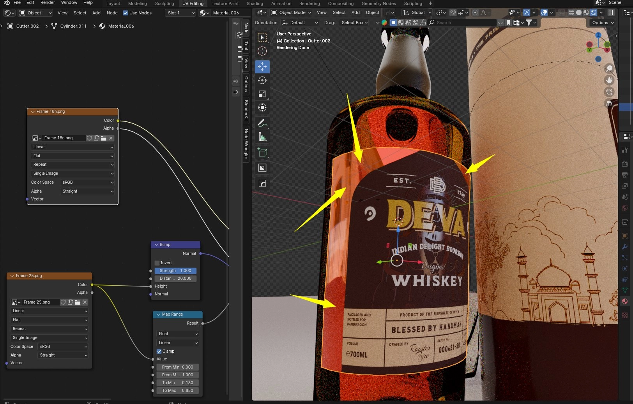
Task: Switch viewport to wireframe shading mode
Action: coord(571,12)
